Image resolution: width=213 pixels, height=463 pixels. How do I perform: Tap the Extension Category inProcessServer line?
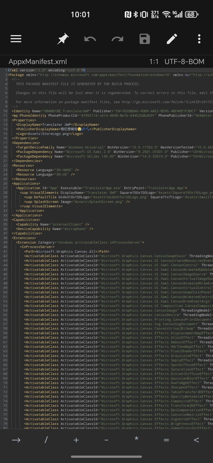(x=80, y=242)
